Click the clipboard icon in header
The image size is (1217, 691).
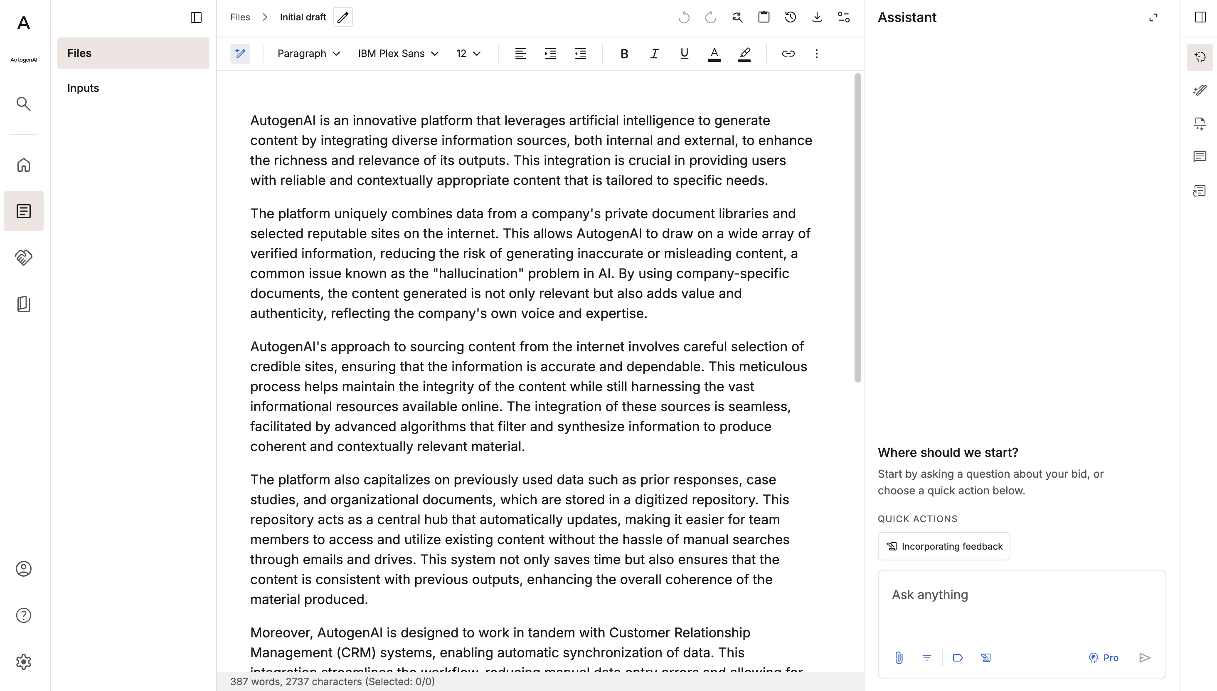tap(764, 17)
